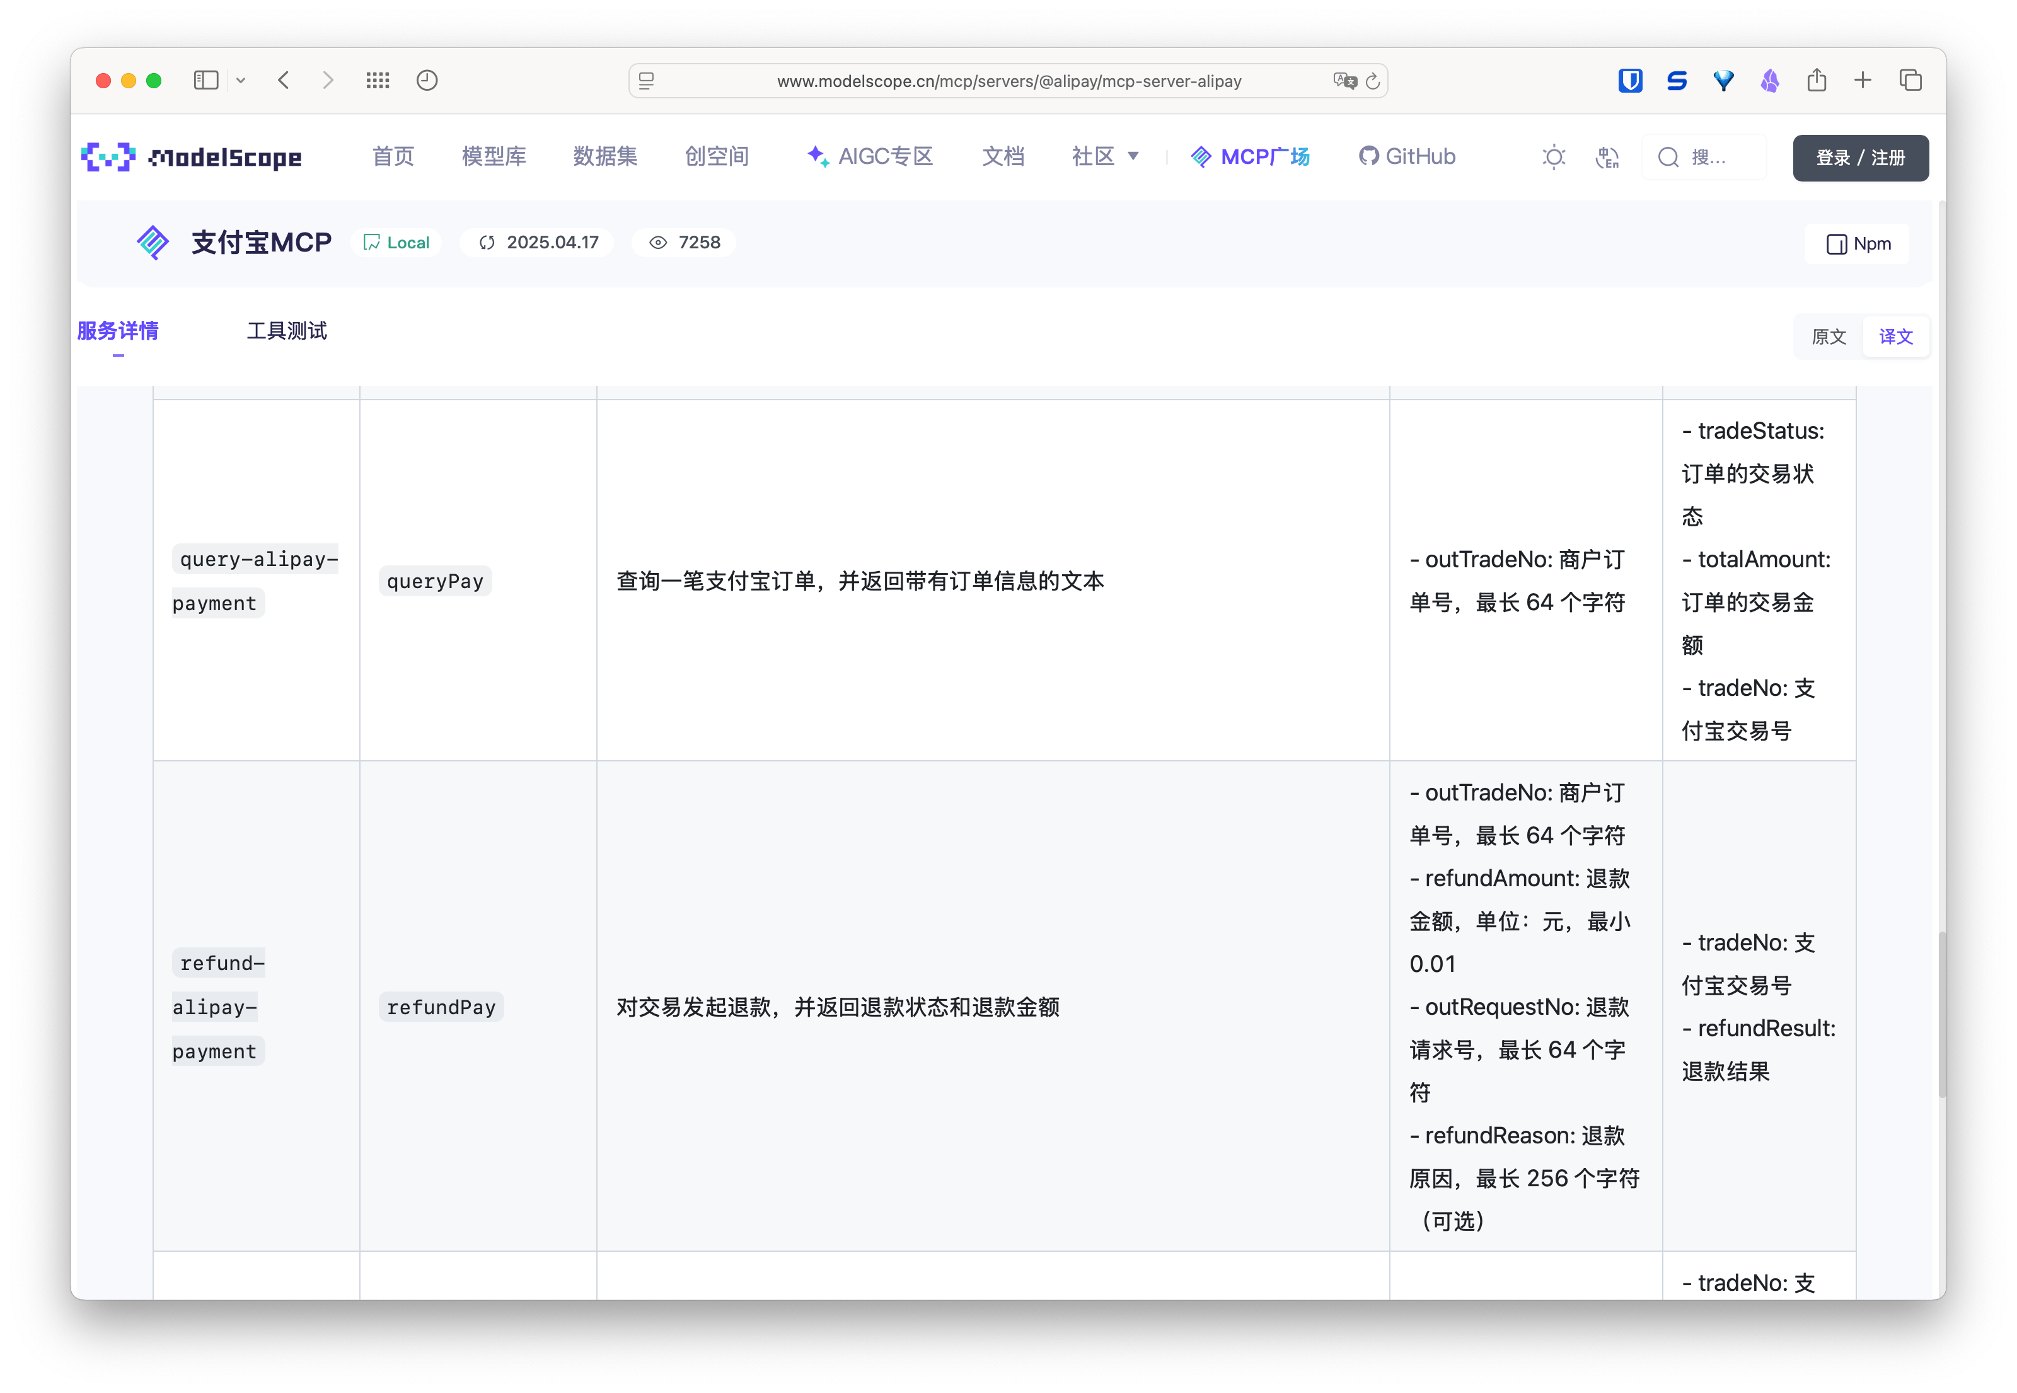Open the 文档 nav item
Screen dimensions: 2017x1393
[x=1003, y=156]
